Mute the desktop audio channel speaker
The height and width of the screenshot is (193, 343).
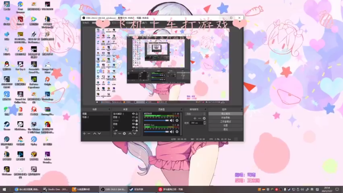click(x=172, y=121)
